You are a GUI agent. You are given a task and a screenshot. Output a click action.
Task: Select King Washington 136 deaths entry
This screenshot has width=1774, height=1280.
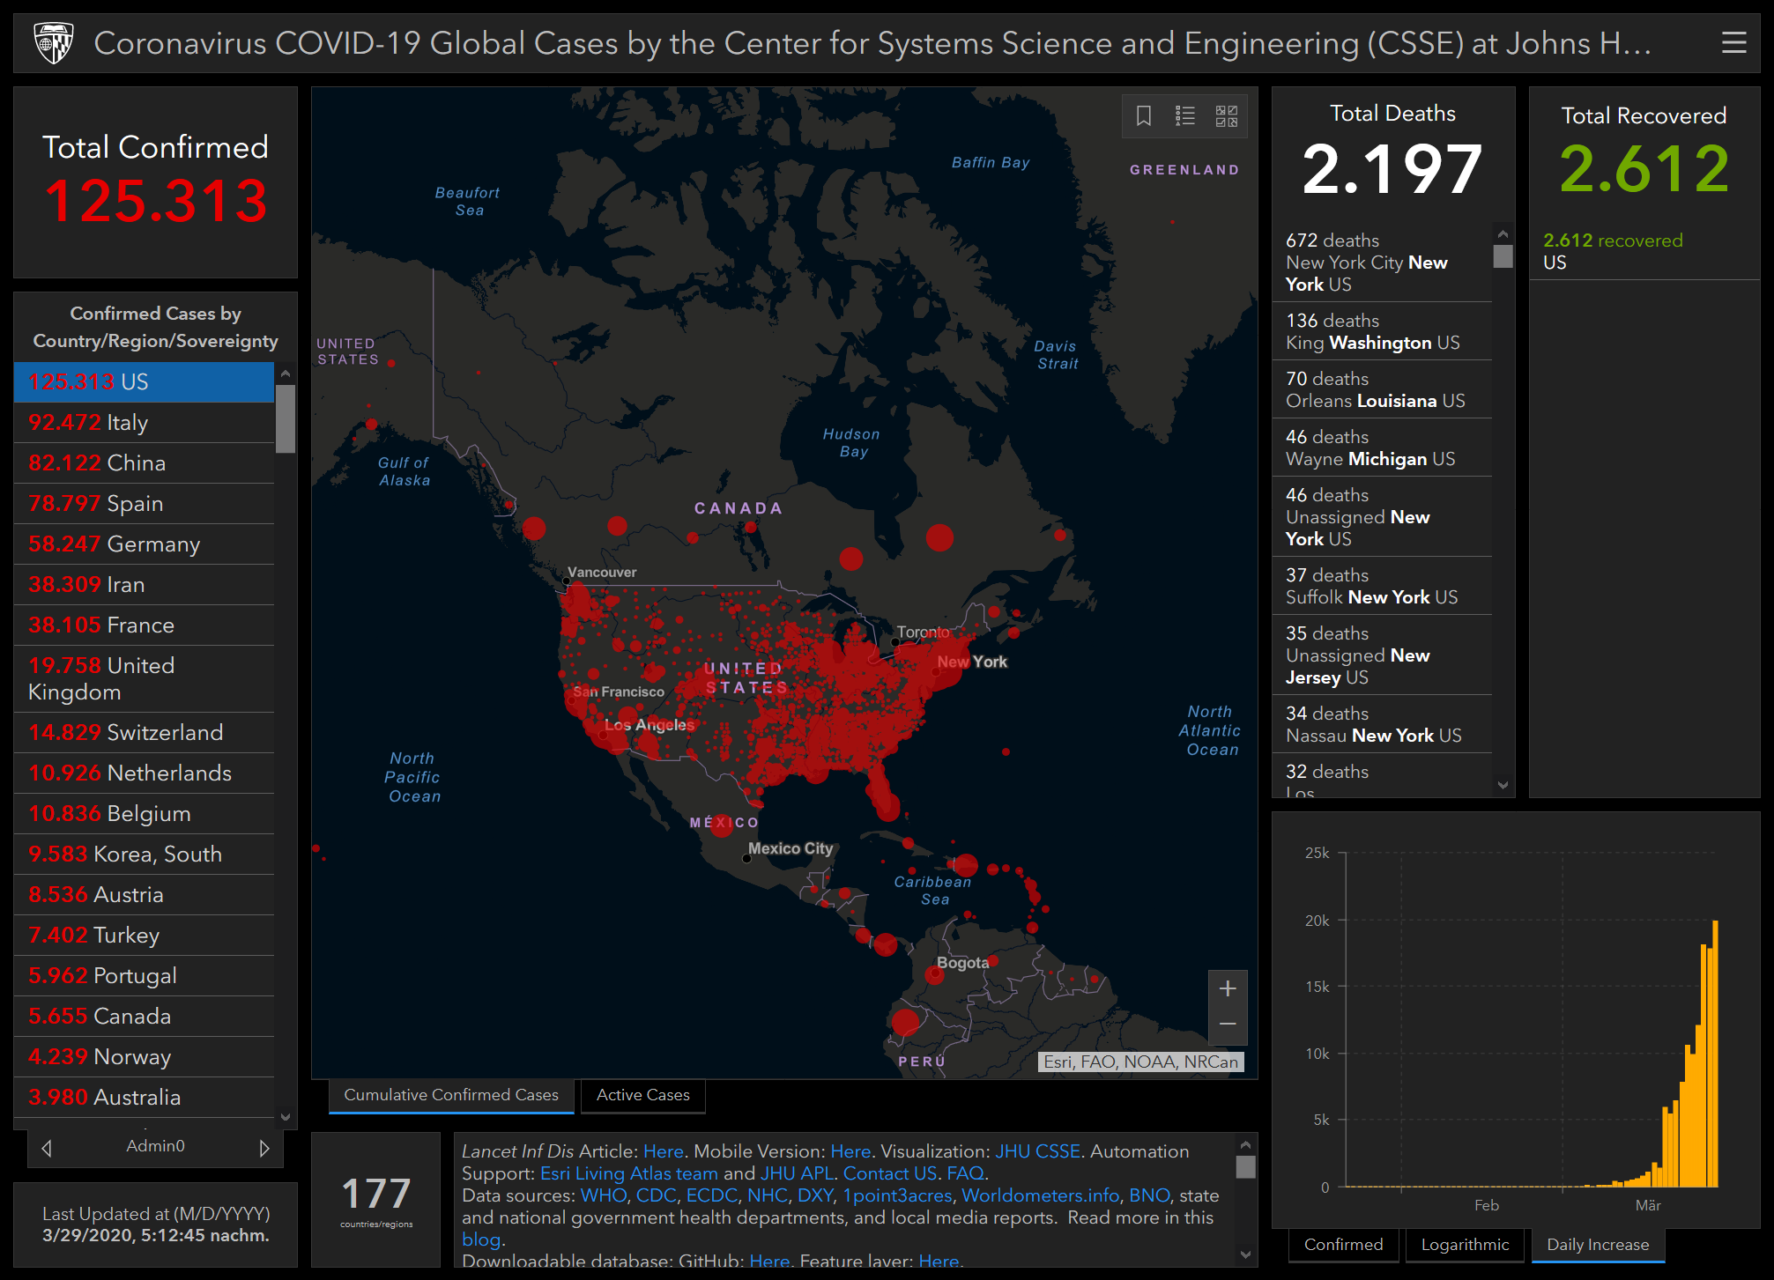click(1382, 331)
